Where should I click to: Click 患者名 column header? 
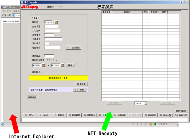(x=127, y=12)
